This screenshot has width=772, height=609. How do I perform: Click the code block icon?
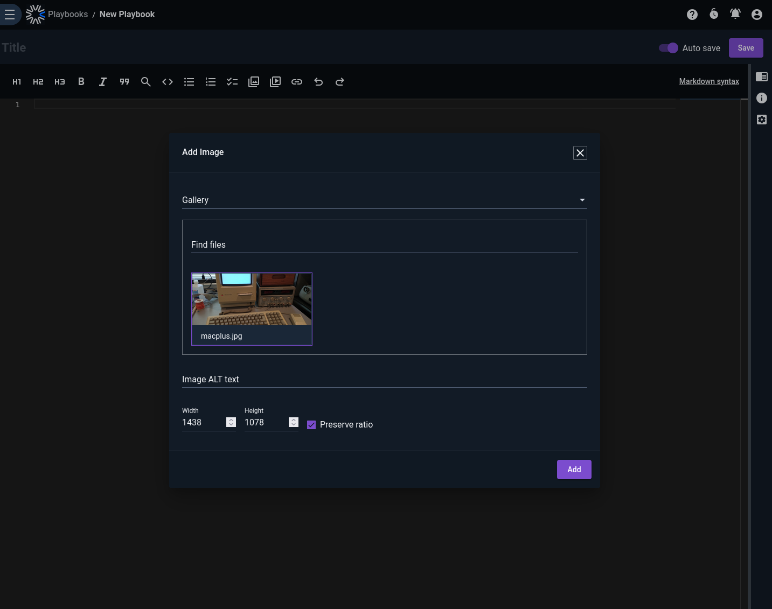(x=168, y=82)
